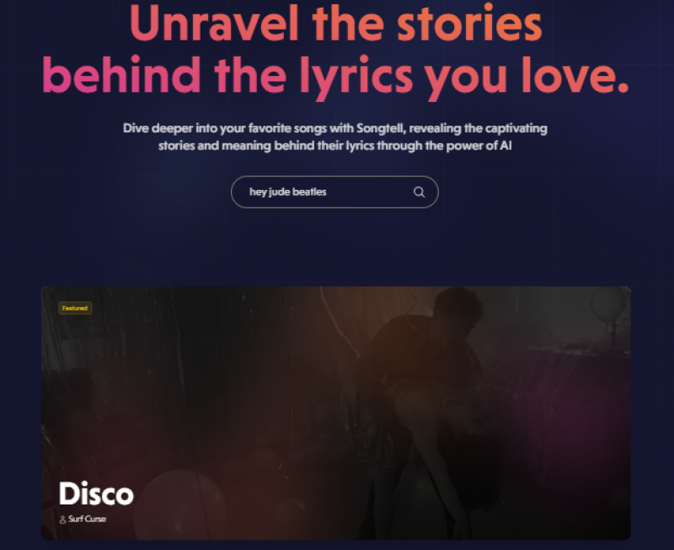
Task: Click the round balloon in the card's corner
Action: [x=608, y=305]
